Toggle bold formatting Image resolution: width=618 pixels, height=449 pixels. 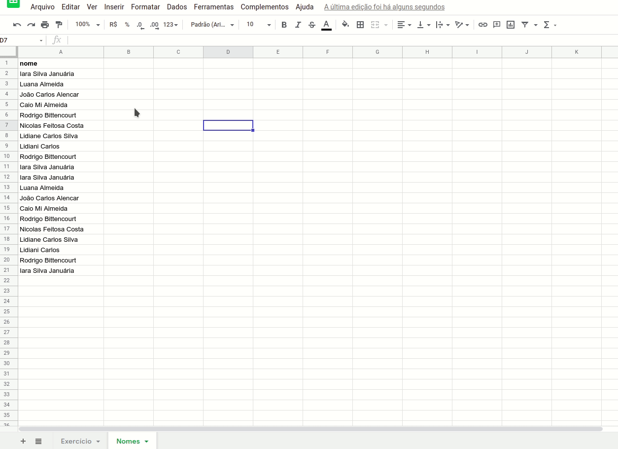[284, 25]
